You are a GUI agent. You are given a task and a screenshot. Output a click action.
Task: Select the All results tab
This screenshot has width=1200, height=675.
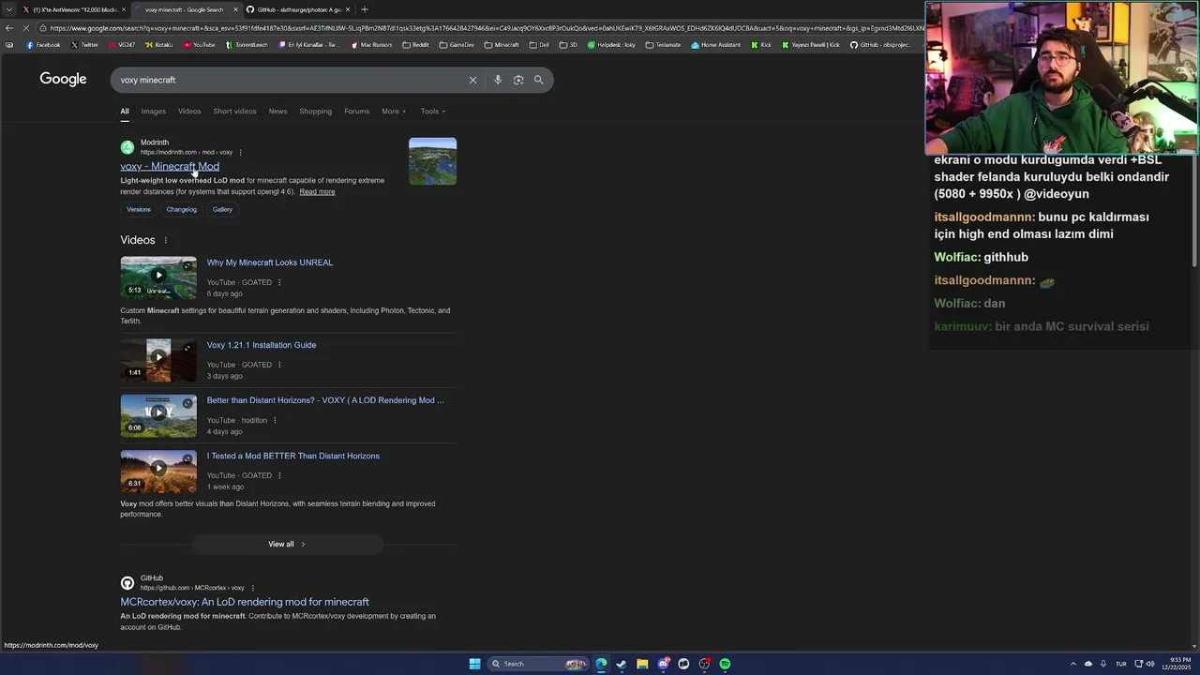pyautogui.click(x=125, y=112)
